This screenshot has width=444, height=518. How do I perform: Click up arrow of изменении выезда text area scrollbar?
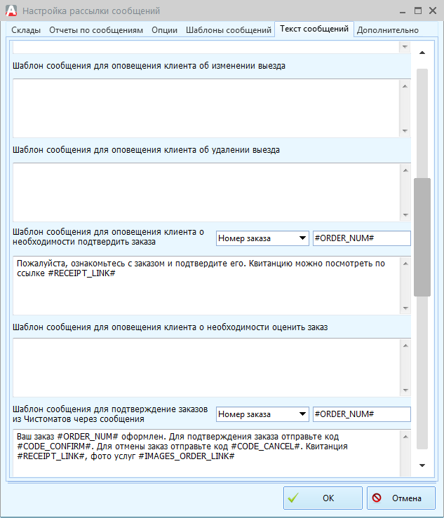(x=405, y=86)
